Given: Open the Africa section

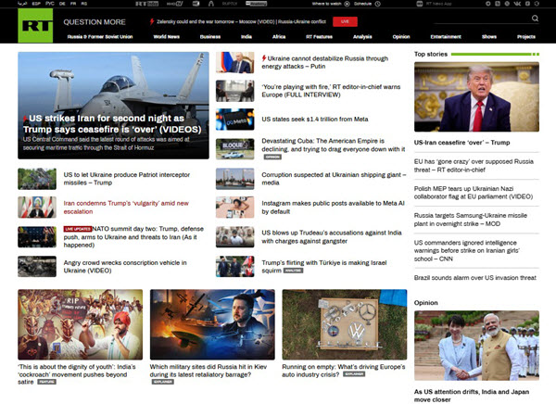Looking at the screenshot, I should coord(279,36).
